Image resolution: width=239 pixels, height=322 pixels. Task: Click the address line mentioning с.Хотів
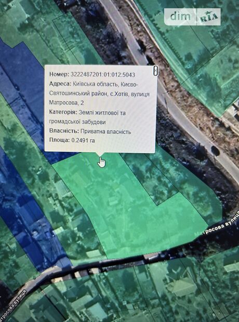99,93
